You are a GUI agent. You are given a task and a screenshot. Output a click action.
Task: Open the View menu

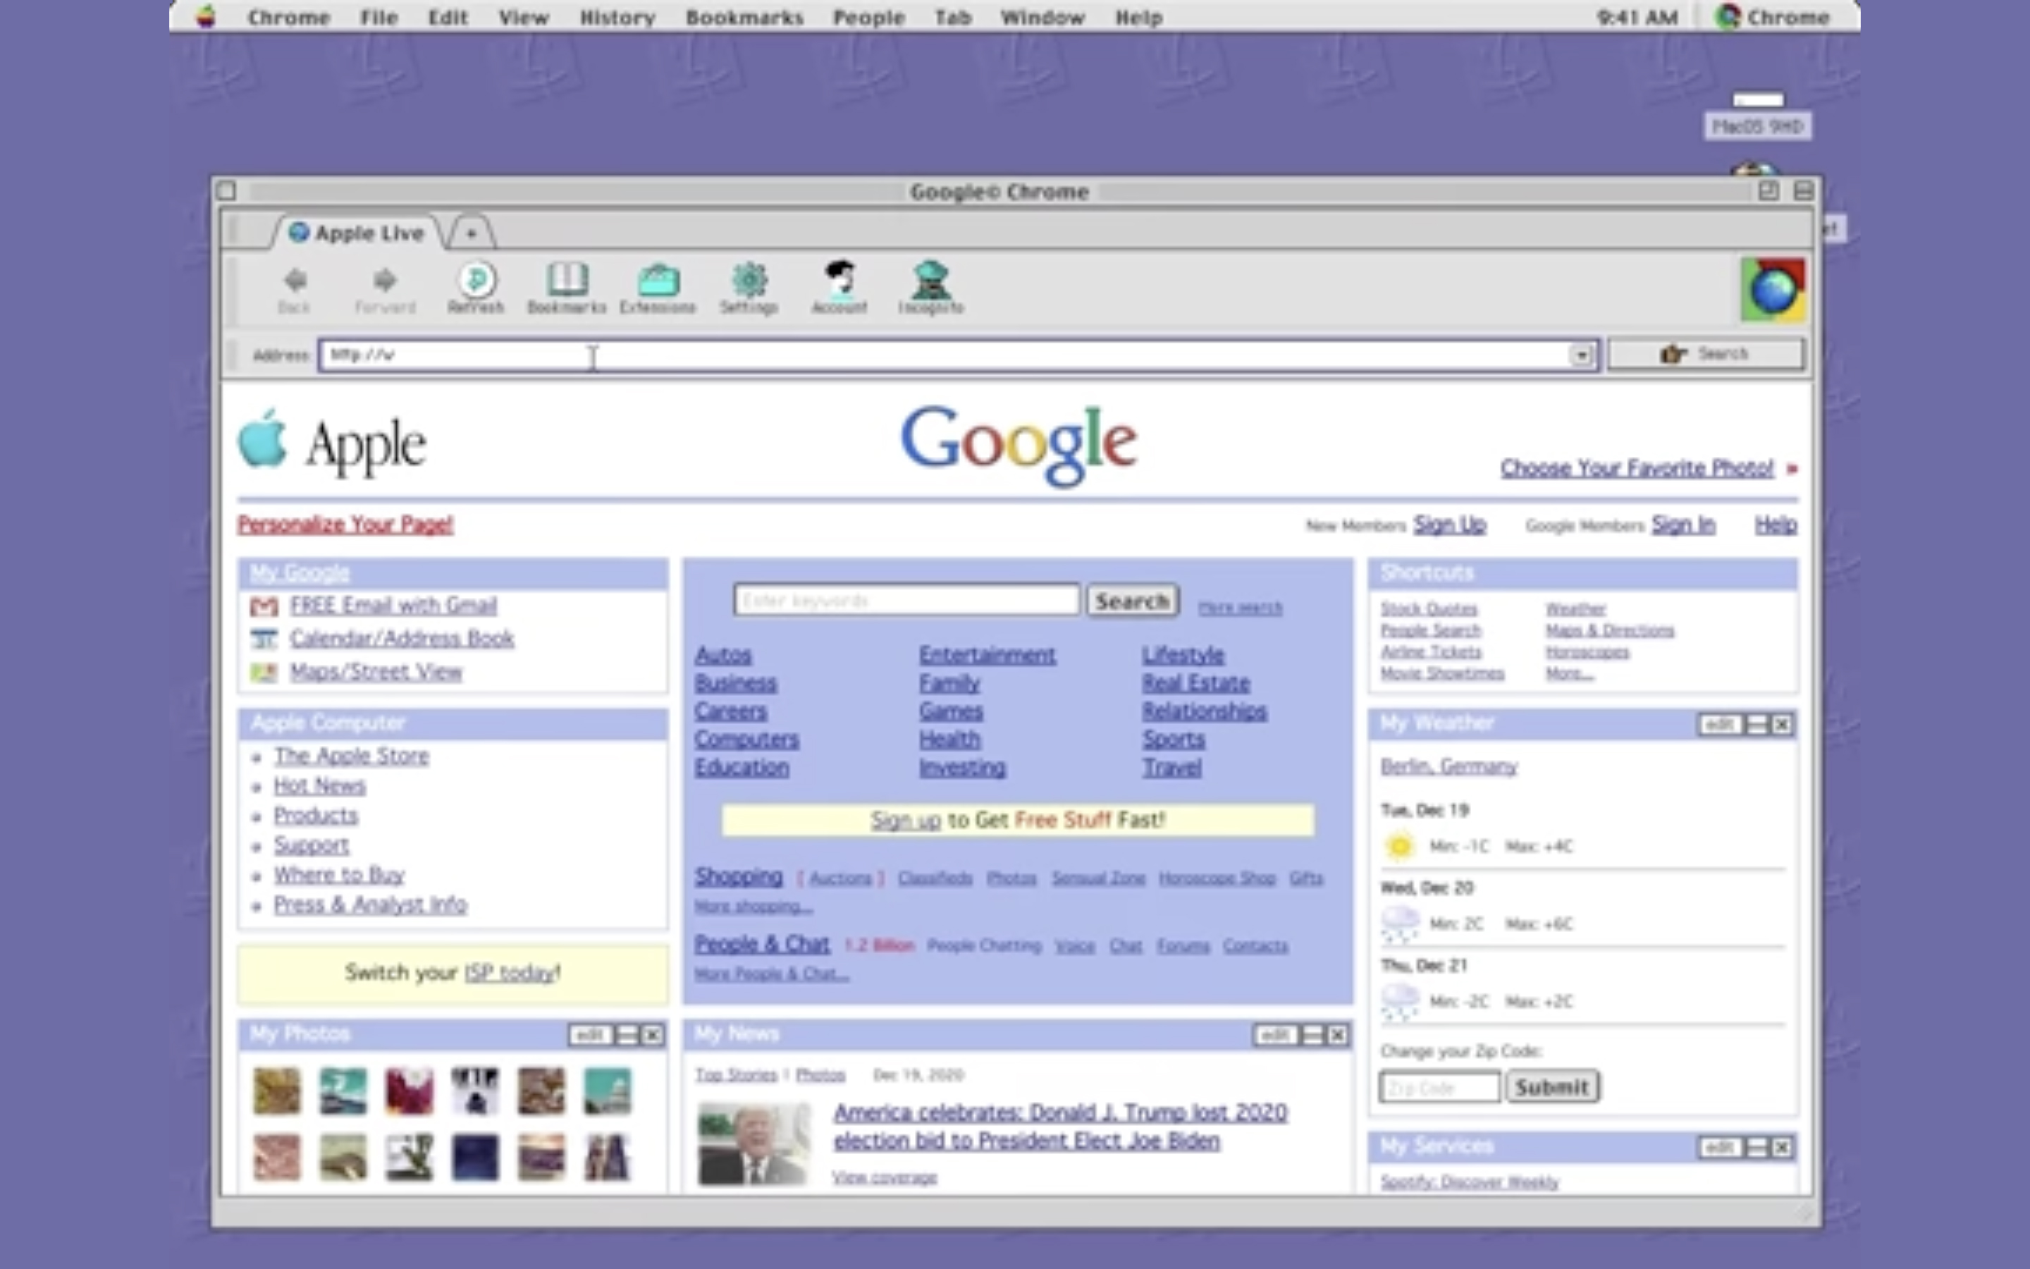pyautogui.click(x=524, y=17)
